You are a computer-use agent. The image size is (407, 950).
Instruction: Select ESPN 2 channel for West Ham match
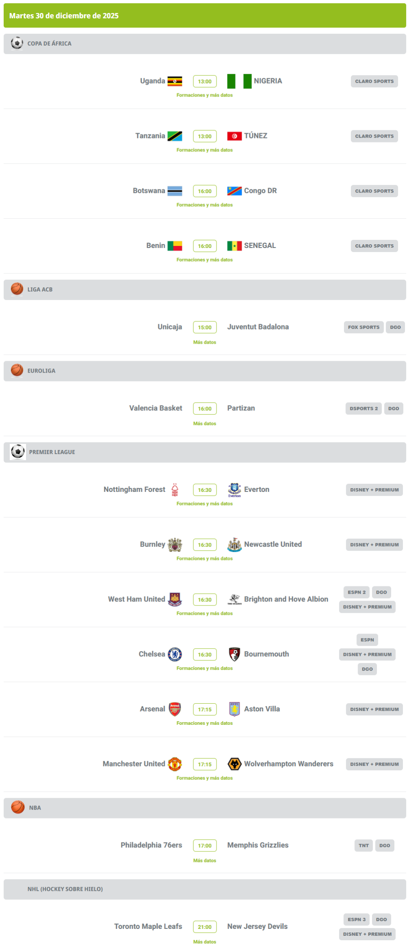(x=357, y=592)
